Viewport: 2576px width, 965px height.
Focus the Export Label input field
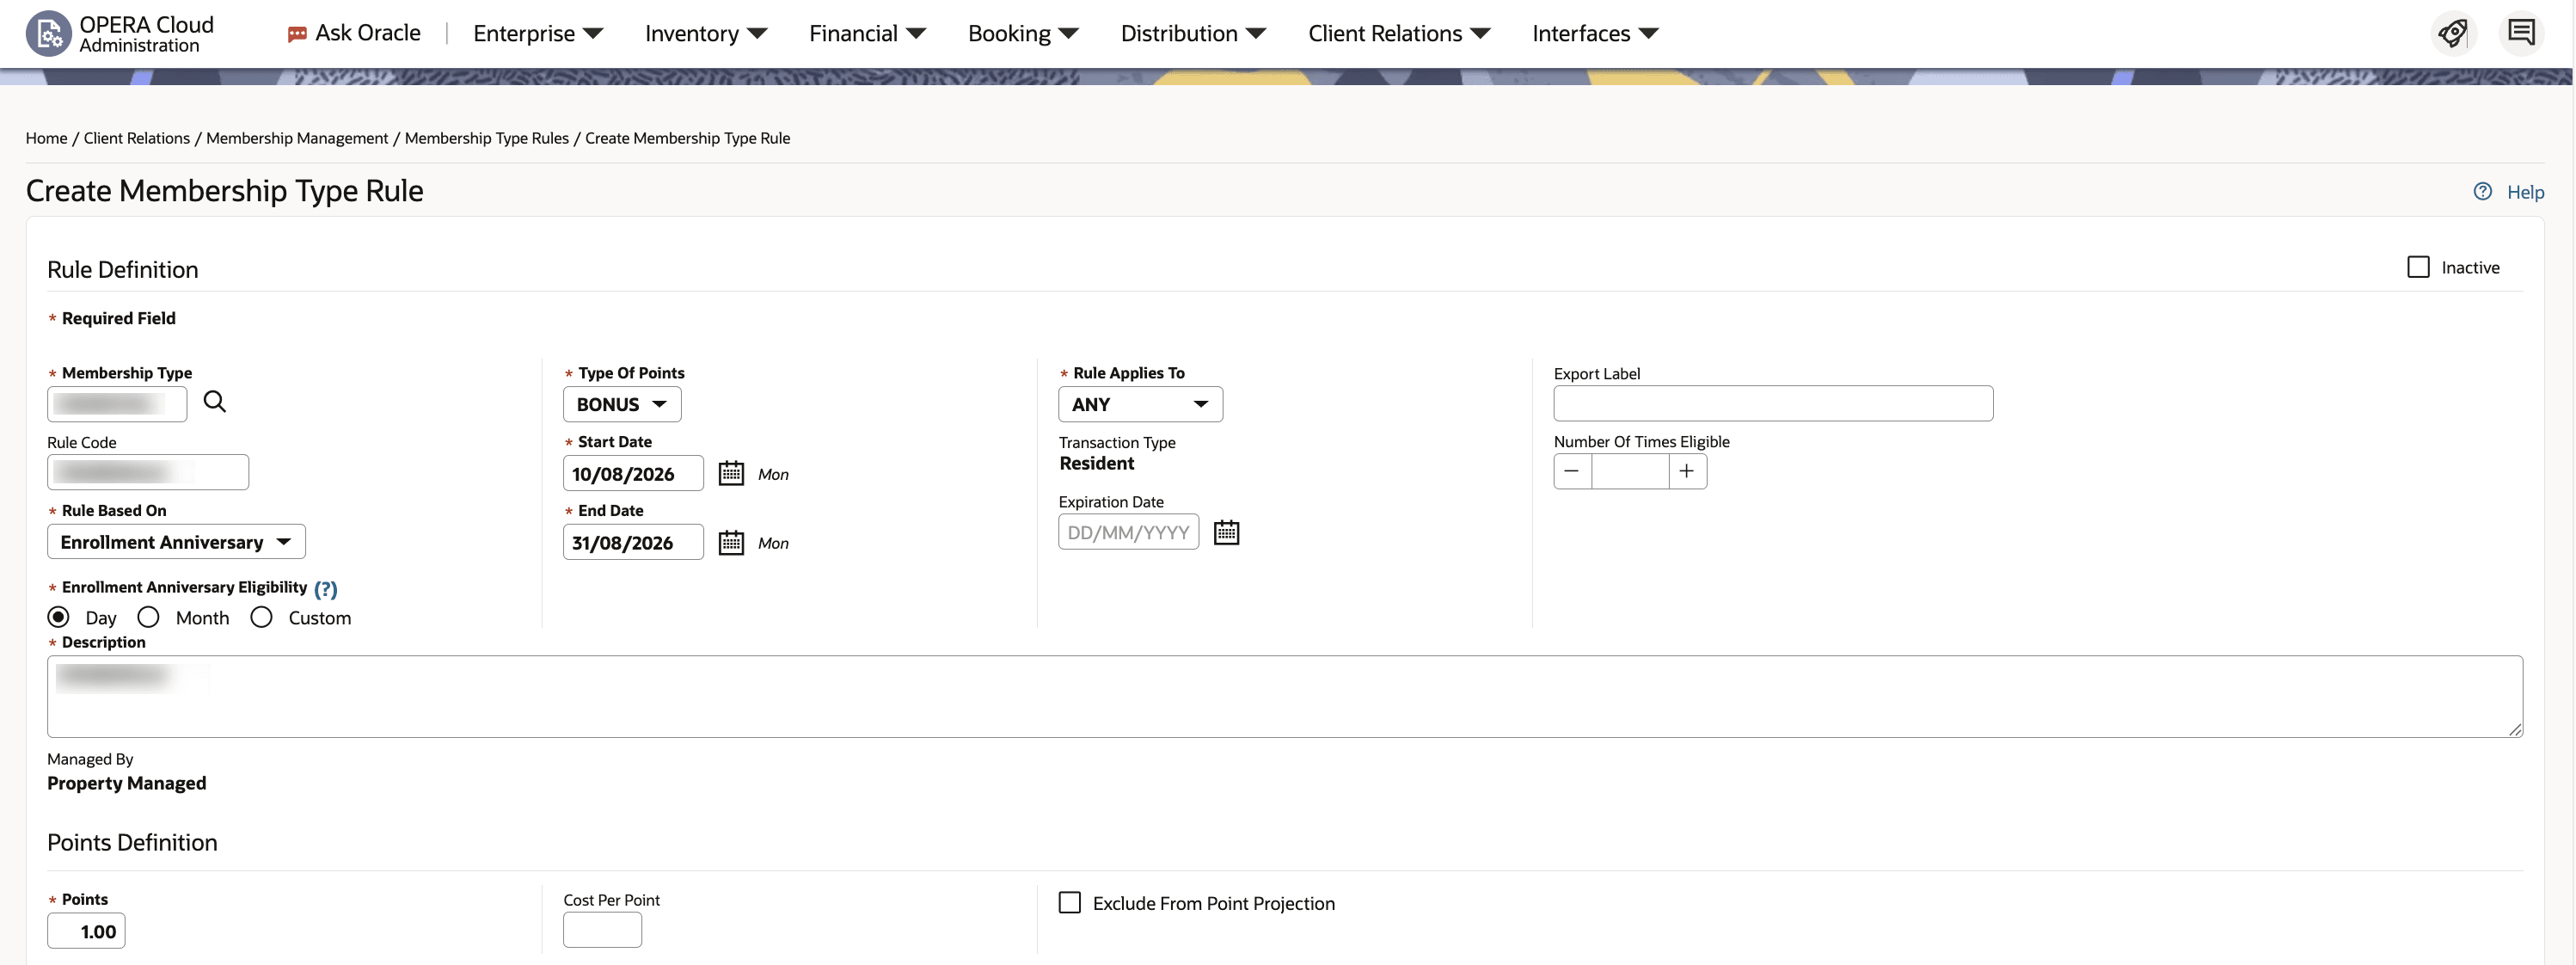(1773, 403)
